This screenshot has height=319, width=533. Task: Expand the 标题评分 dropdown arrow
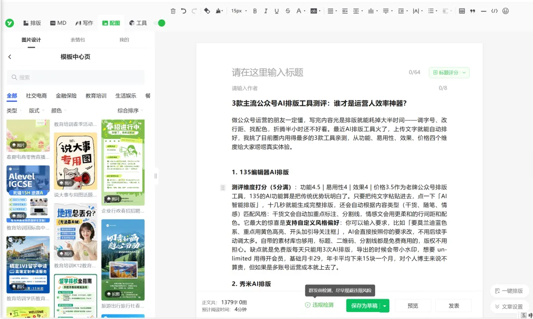tap(464, 72)
